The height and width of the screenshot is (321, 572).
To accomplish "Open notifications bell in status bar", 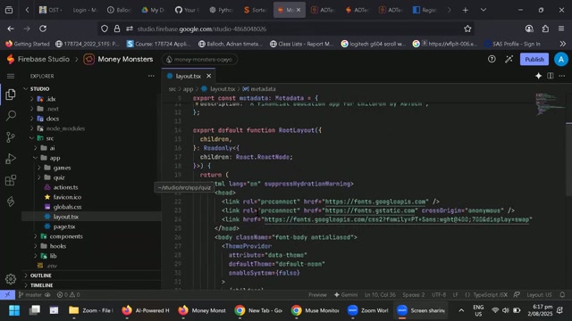I will [562, 295].
